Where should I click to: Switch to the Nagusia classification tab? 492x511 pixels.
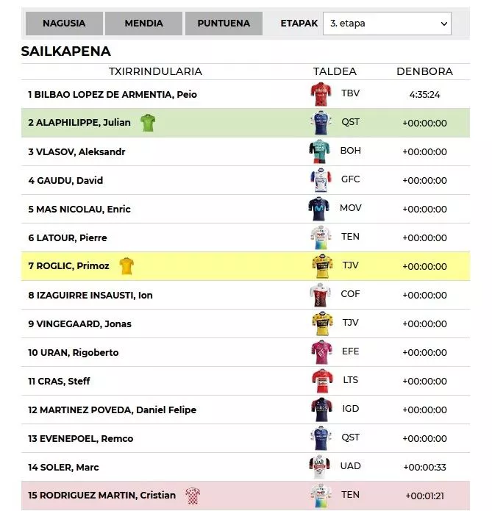click(64, 24)
